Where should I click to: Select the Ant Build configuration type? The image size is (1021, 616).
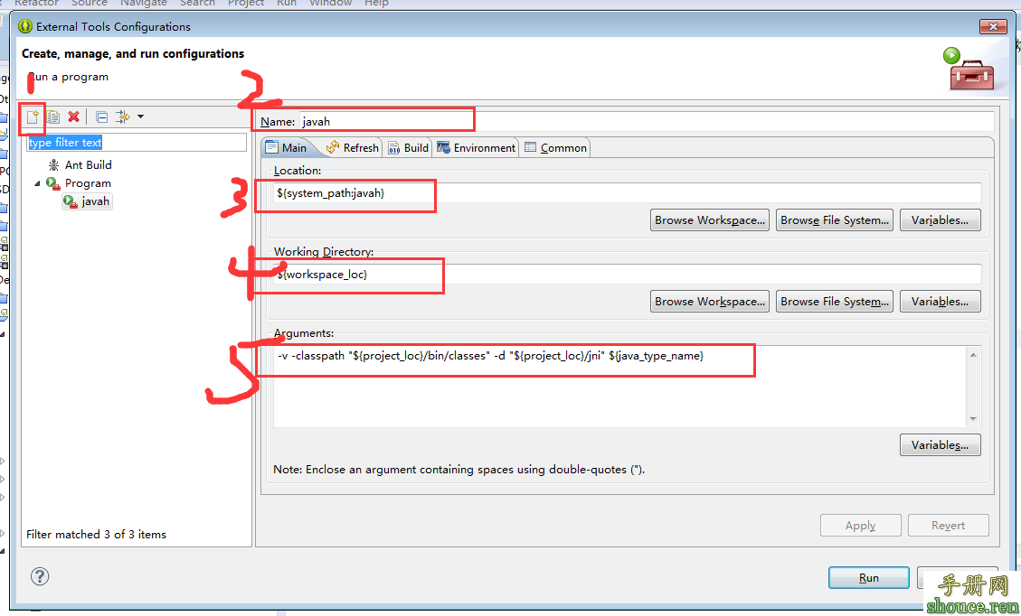point(88,165)
